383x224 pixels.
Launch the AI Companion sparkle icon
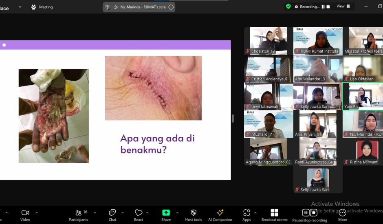tap(220, 213)
